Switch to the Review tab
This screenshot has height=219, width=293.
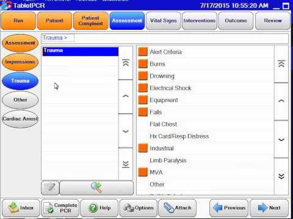(x=273, y=21)
